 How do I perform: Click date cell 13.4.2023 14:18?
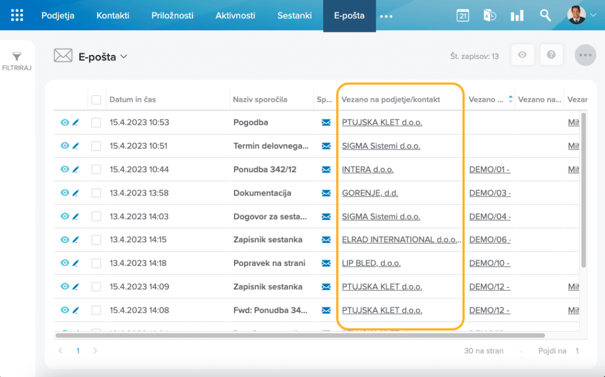pos(138,263)
